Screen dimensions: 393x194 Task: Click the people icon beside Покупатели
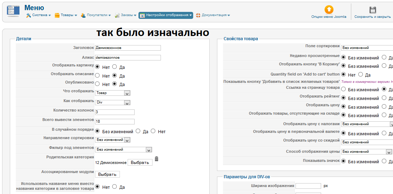pos(83,15)
